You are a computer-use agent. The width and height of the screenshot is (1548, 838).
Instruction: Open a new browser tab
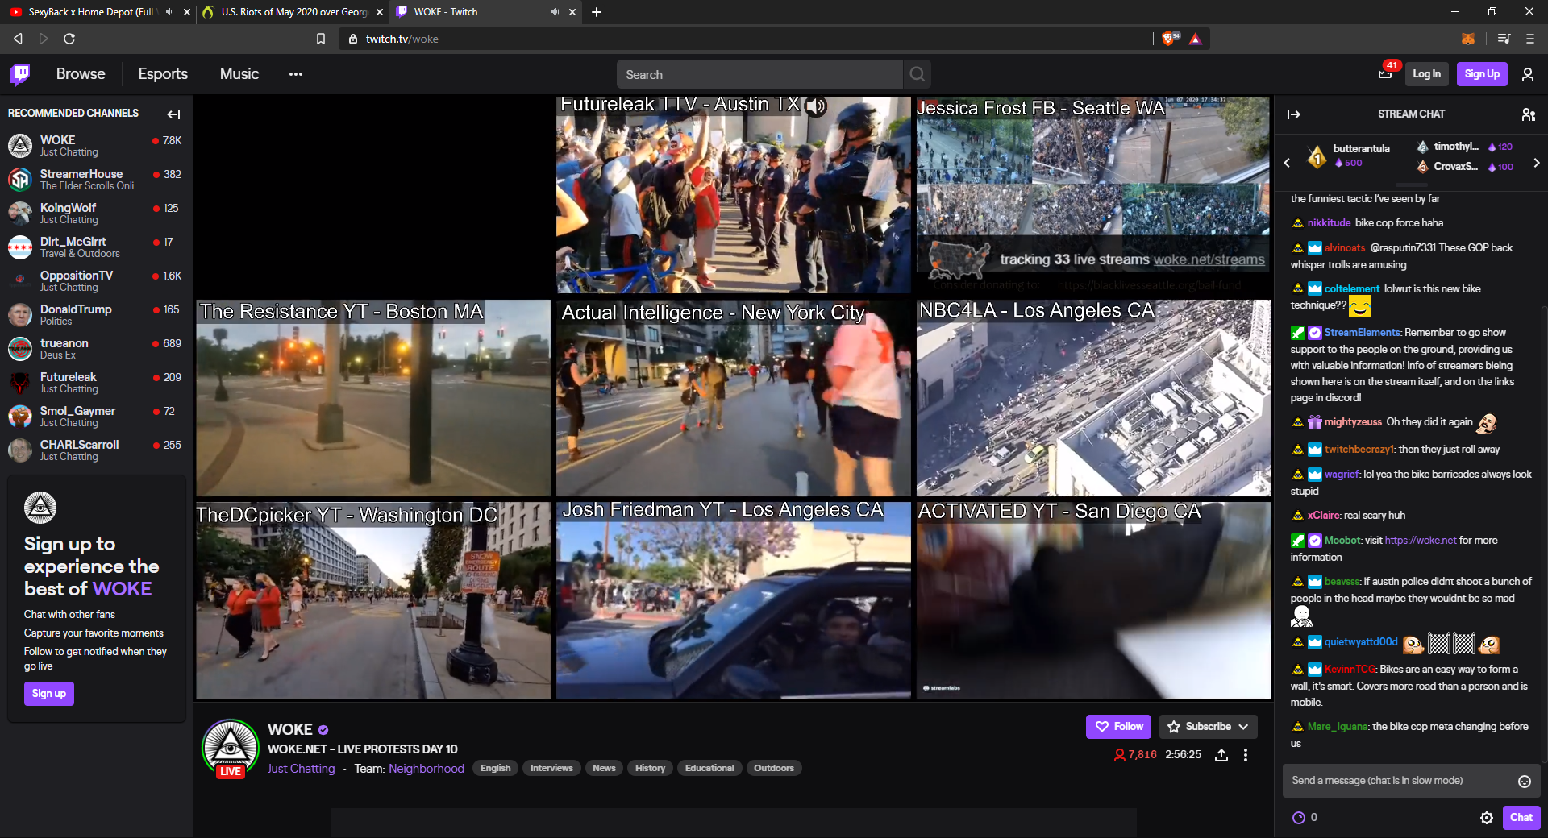(x=597, y=12)
